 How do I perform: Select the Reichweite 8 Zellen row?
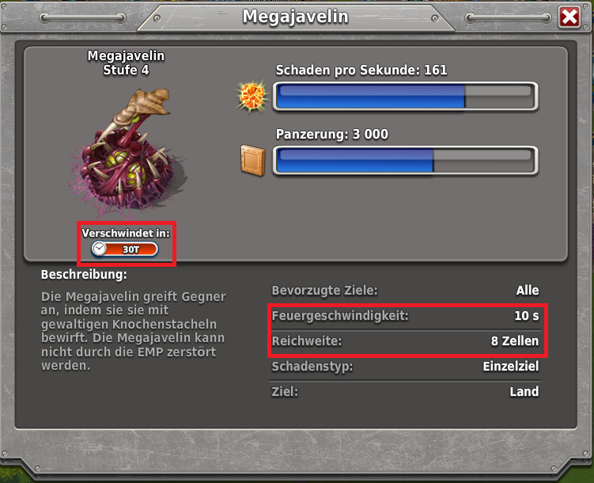[405, 341]
